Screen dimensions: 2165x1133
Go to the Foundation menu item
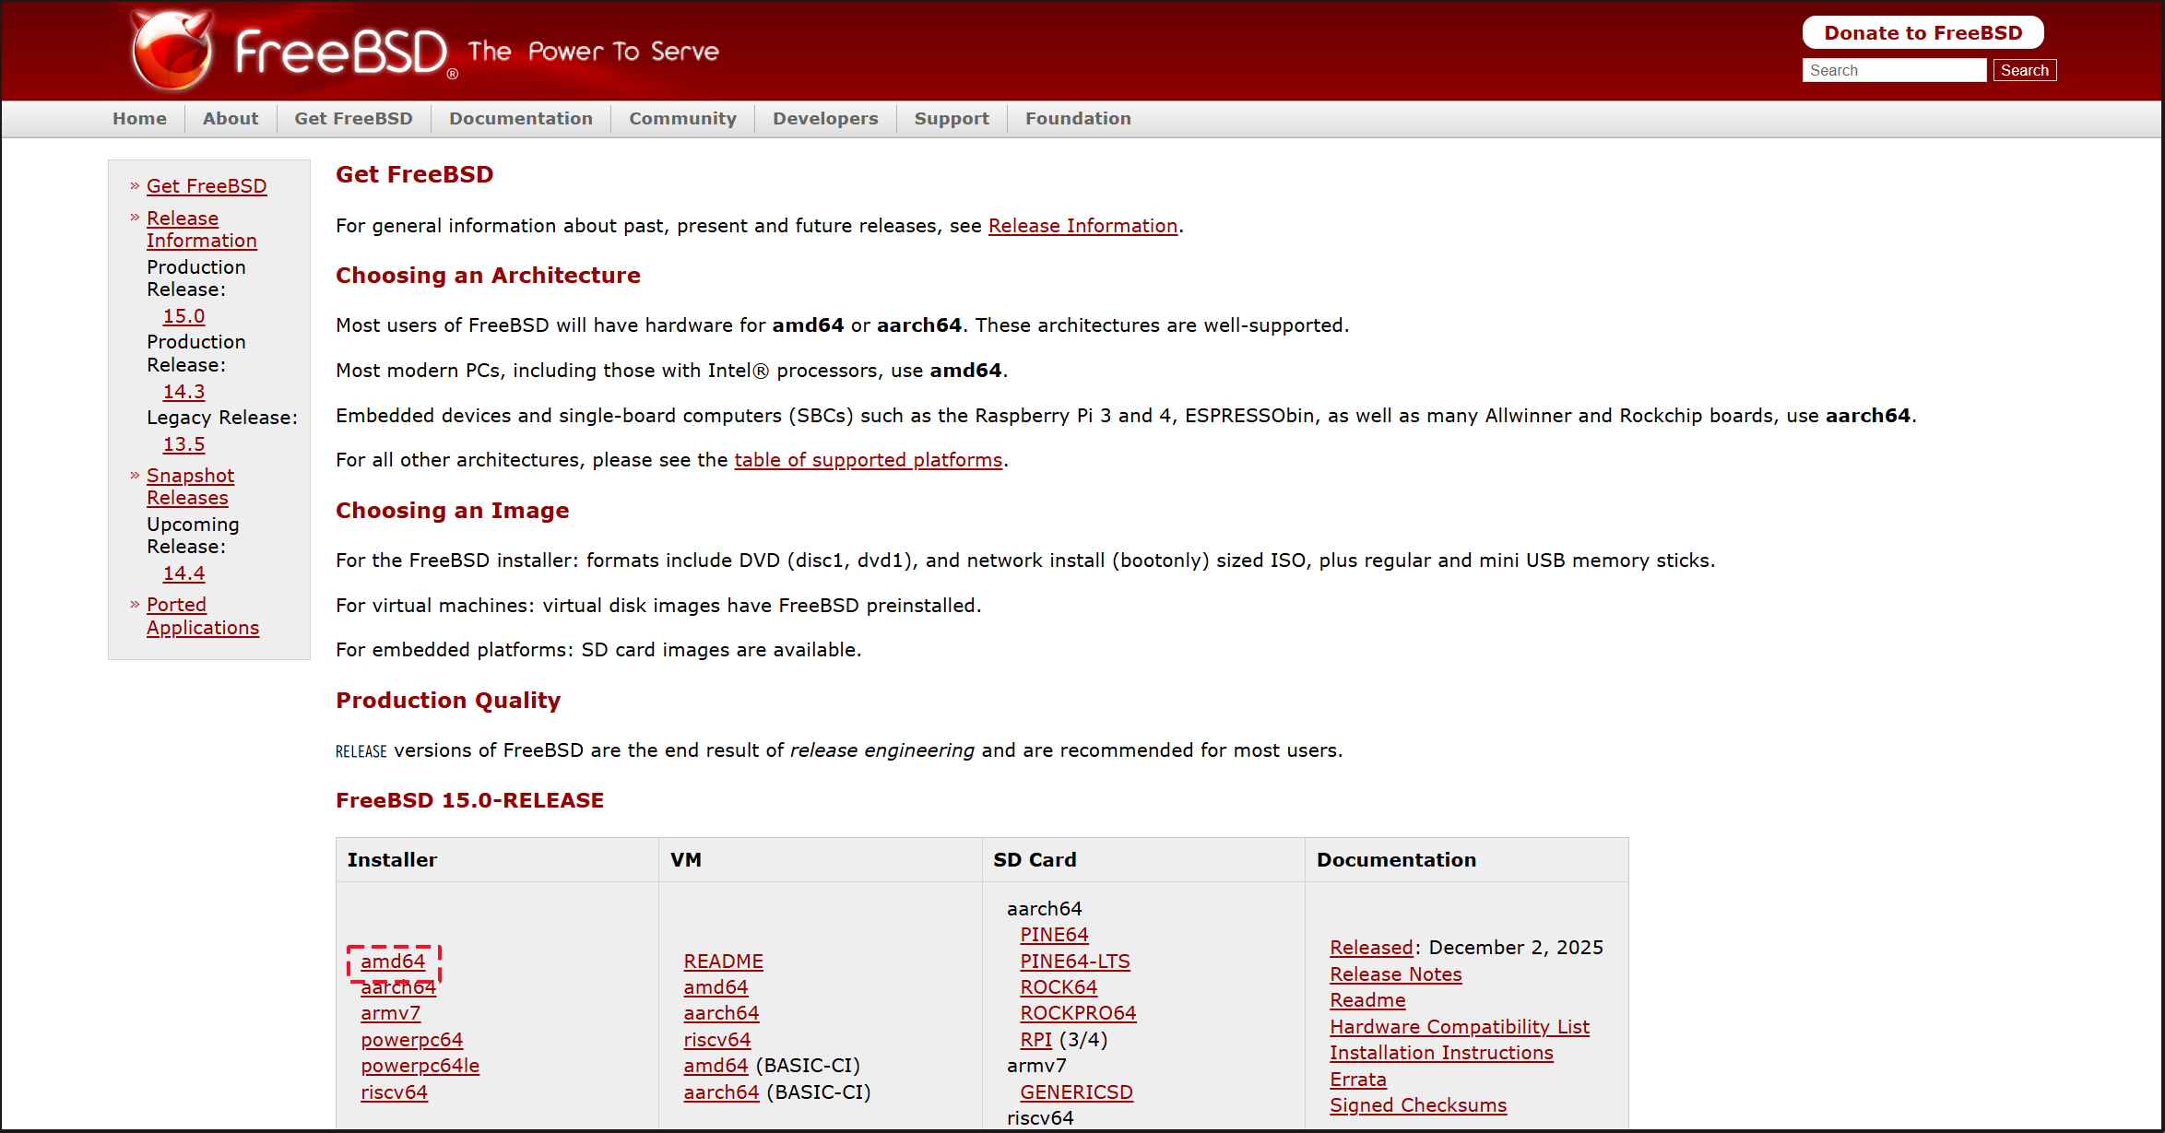tap(1077, 118)
